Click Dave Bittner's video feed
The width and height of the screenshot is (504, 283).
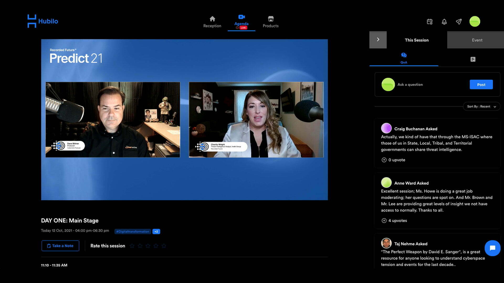click(x=113, y=120)
